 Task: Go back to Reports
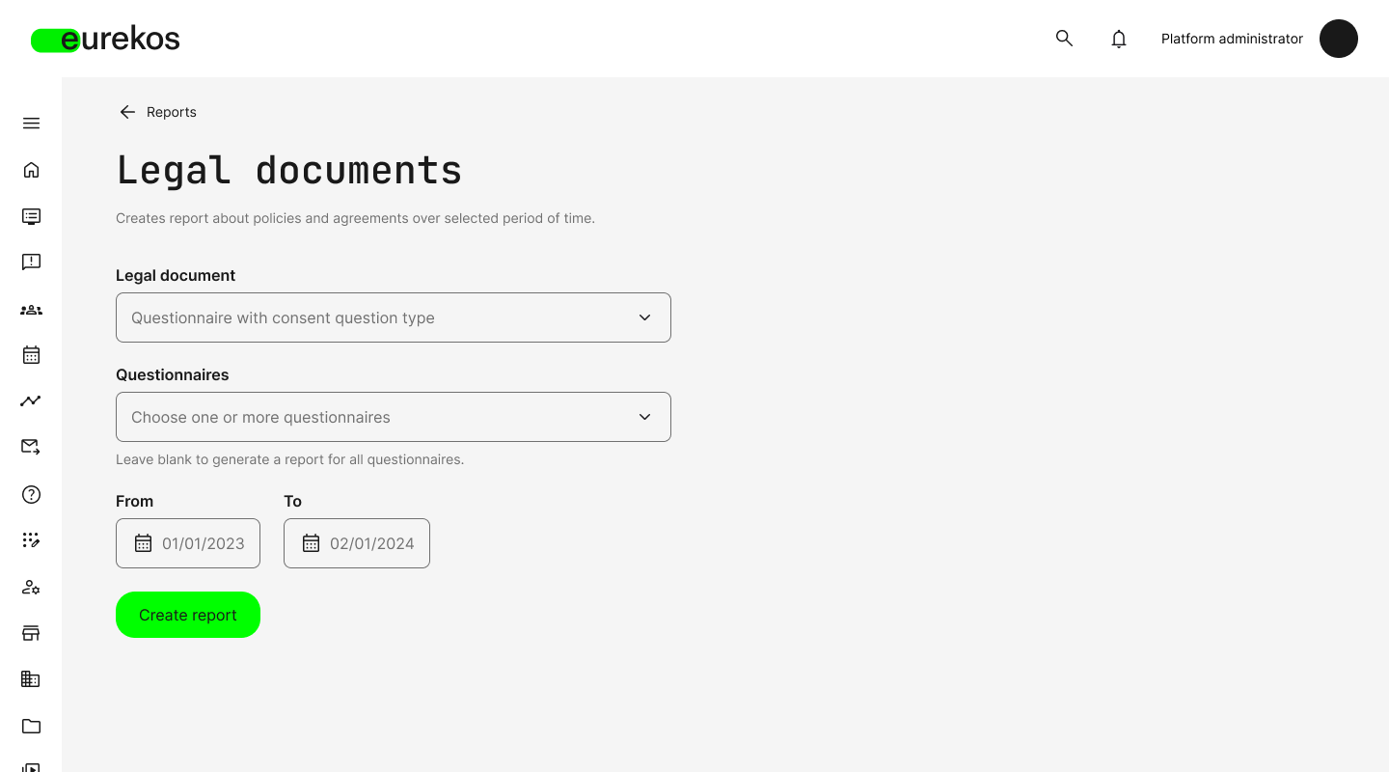click(157, 112)
